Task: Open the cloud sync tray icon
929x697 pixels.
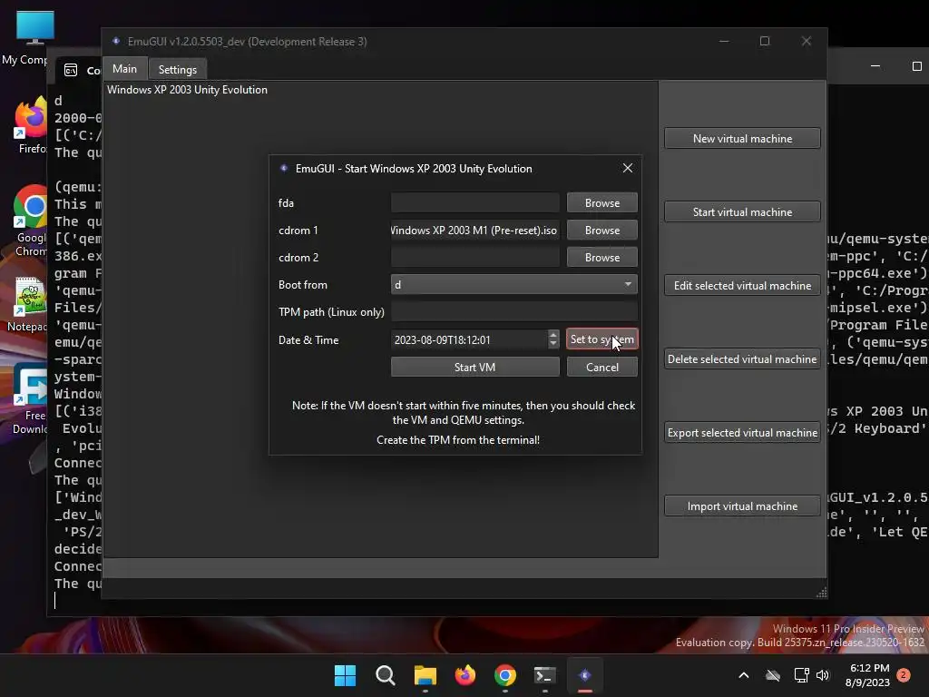Action: [773, 675]
